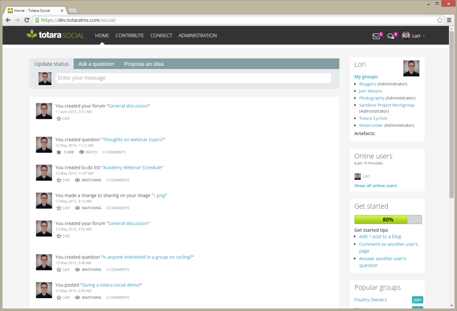
Task: Click the 80% Get started progress bar
Action: (x=388, y=220)
